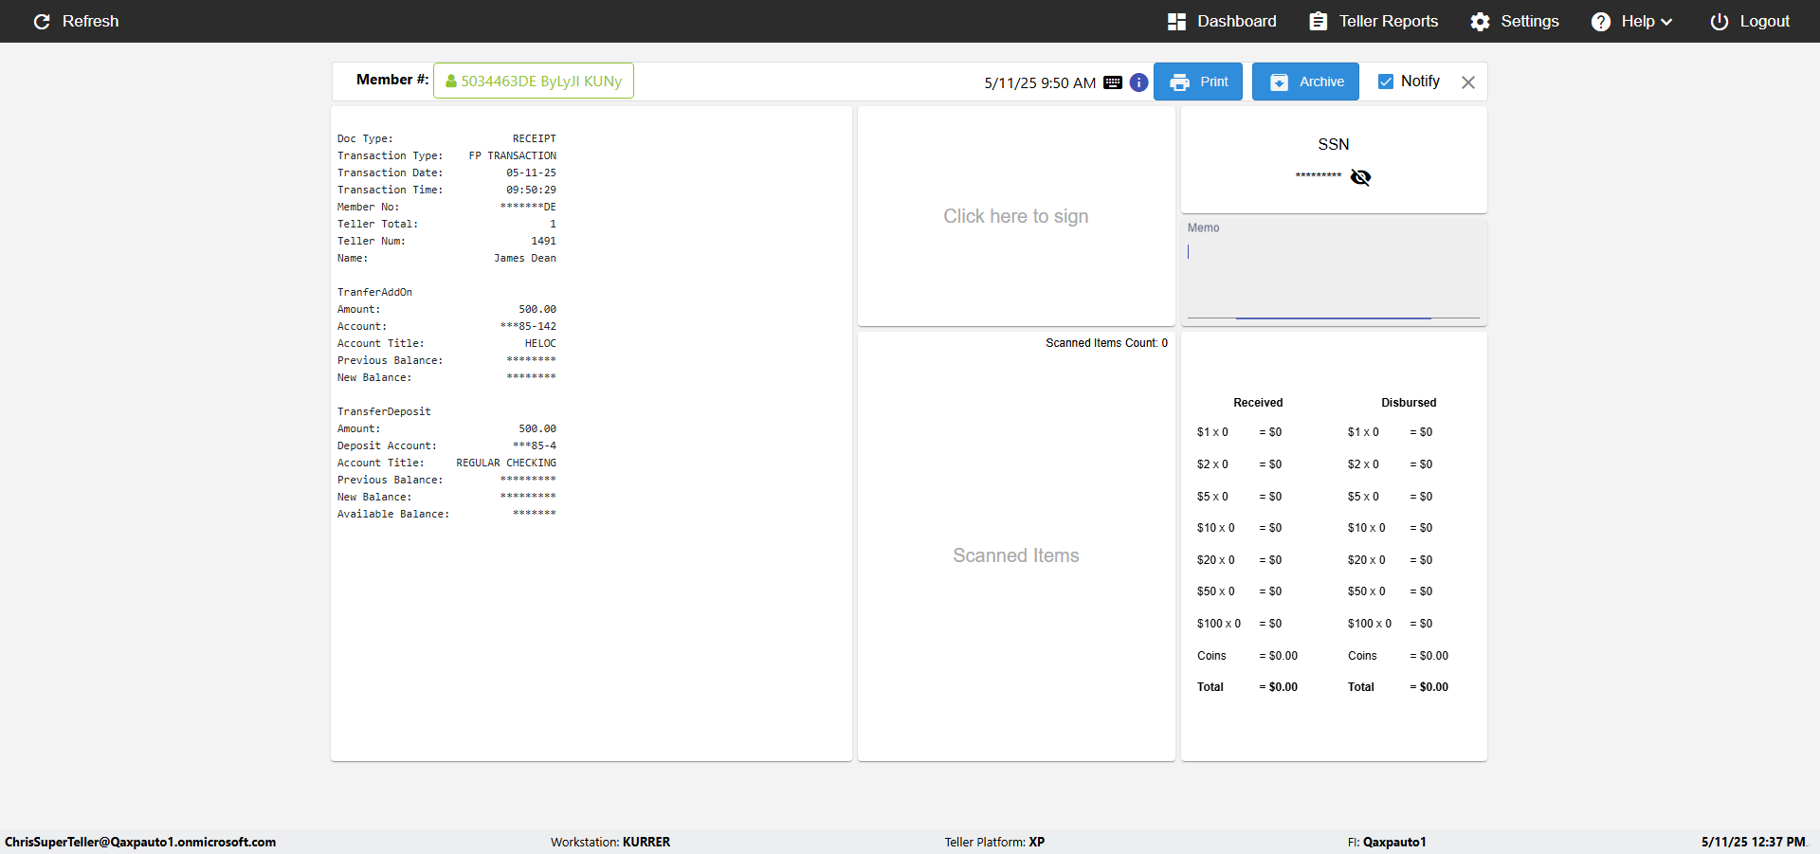Viewport: 1820px width, 854px height.
Task: Click the 'HELOC' account title
Action: 540,343
